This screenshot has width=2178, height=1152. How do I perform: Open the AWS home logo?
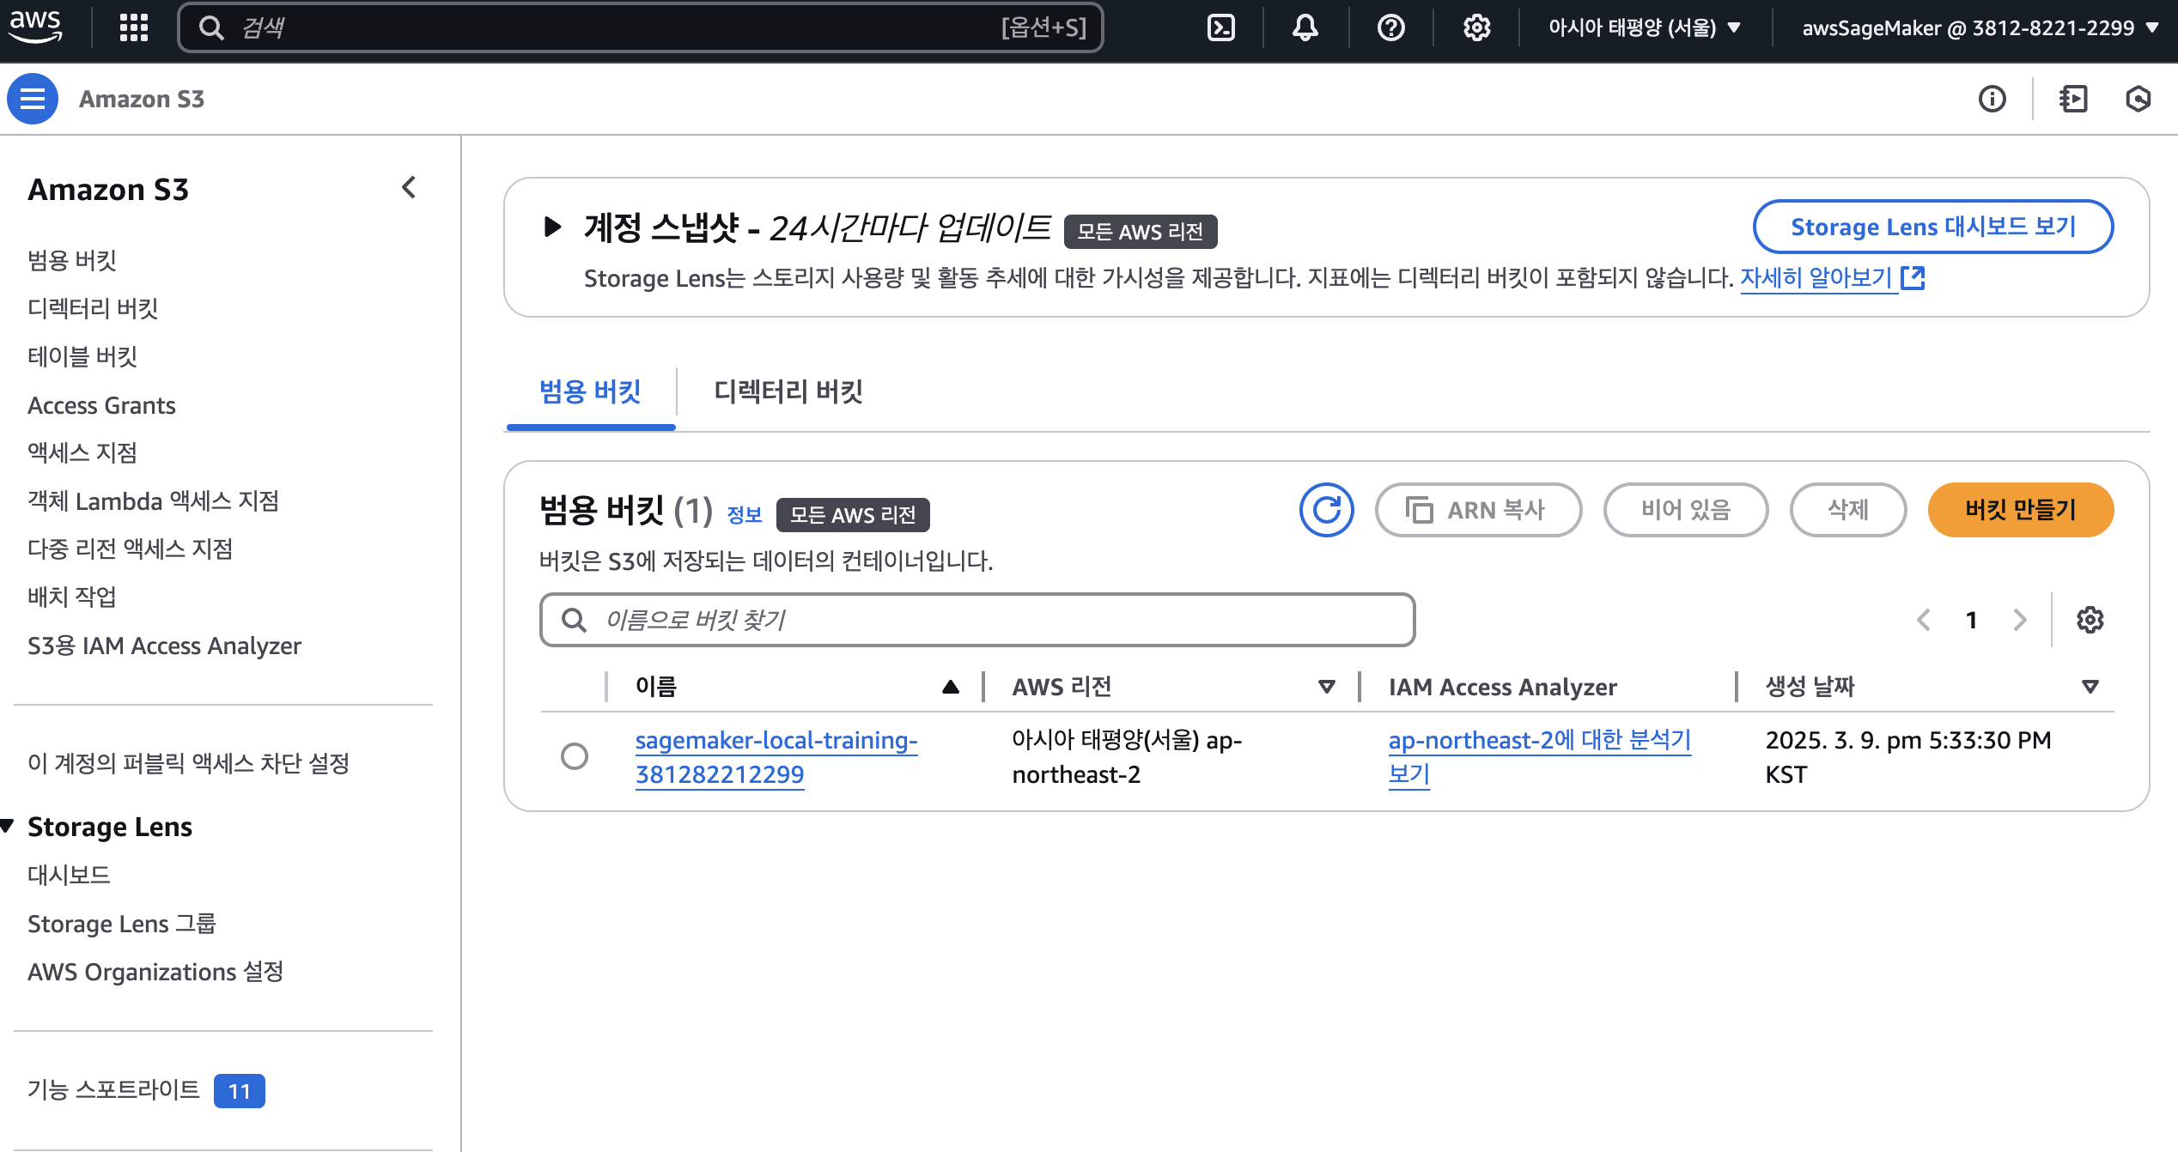click(35, 27)
